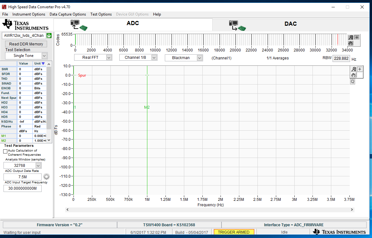Screen dimensions: 372x238
Task: Select the Fund. row in the results table
Action: [x=23, y=93]
